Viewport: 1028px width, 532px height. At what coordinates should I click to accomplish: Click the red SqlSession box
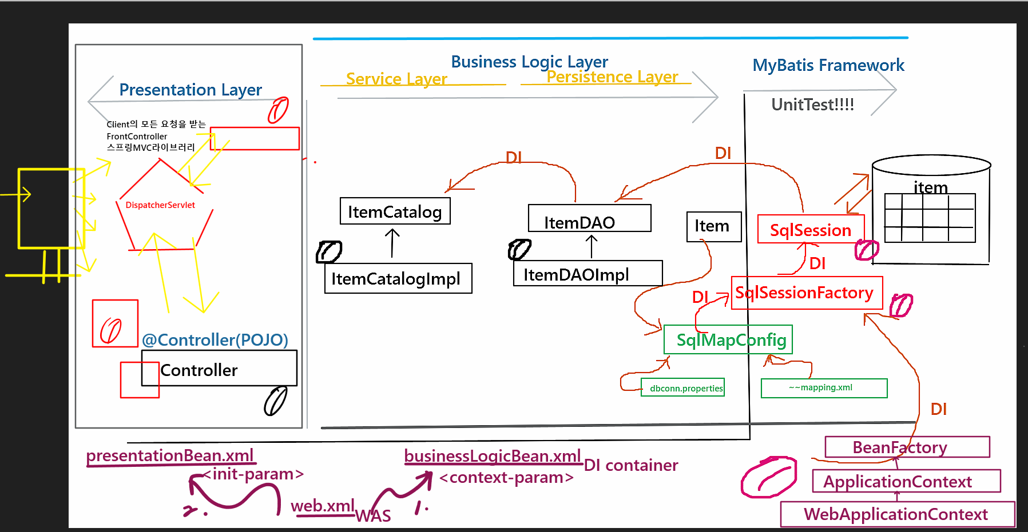811,229
